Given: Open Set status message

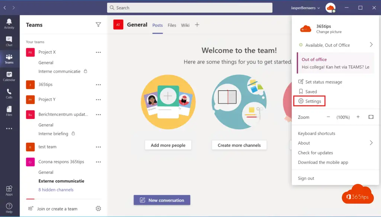Looking at the screenshot, I should click(320, 82).
